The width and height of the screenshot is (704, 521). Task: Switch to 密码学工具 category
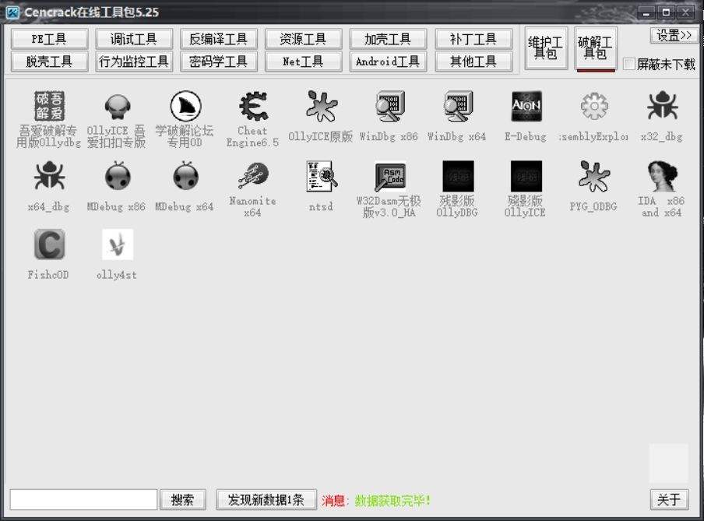[x=219, y=62]
